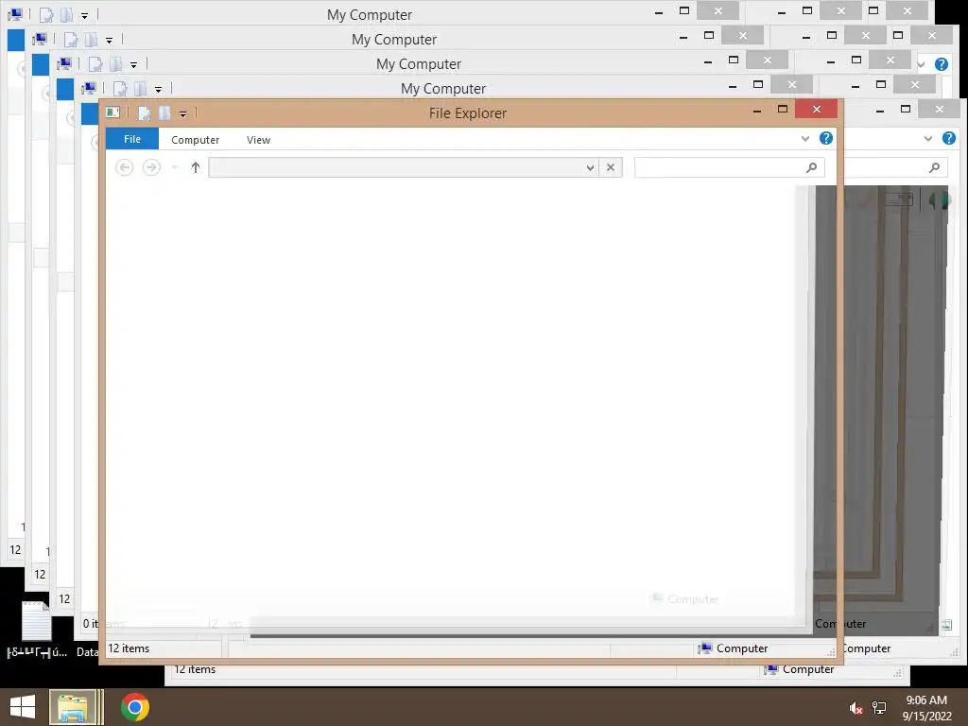Image resolution: width=968 pixels, height=726 pixels.
Task: Close the File Explorer window
Action: pyautogui.click(x=816, y=110)
